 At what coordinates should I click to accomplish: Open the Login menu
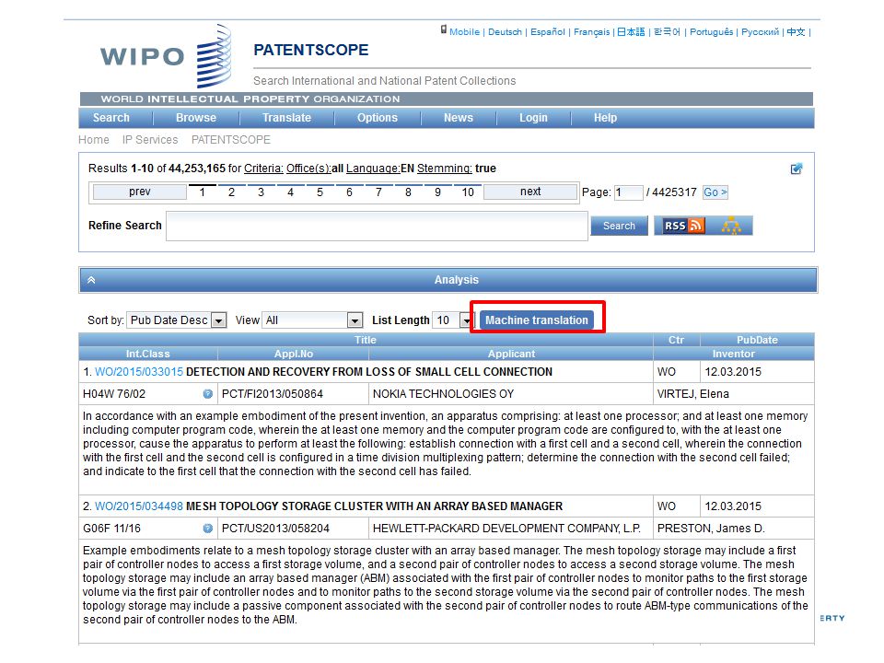[533, 118]
